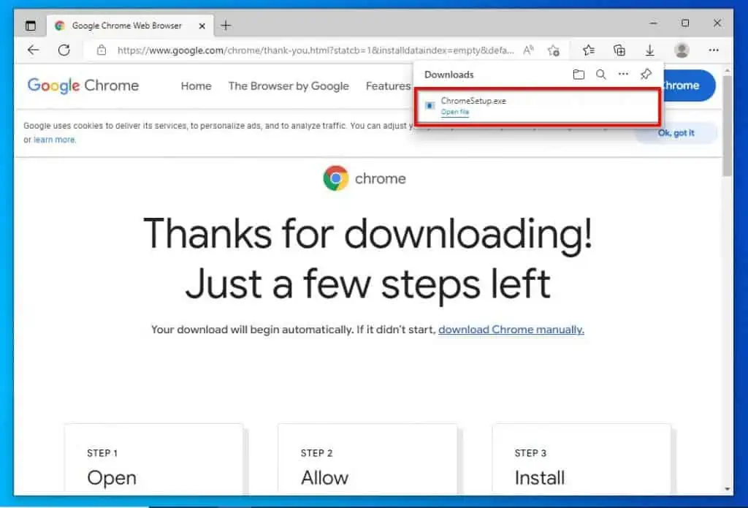
Task: Click download Chrome manually link
Action: tap(511, 330)
